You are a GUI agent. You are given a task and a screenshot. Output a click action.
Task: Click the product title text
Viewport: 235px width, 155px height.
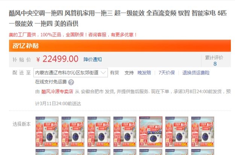point(118,18)
